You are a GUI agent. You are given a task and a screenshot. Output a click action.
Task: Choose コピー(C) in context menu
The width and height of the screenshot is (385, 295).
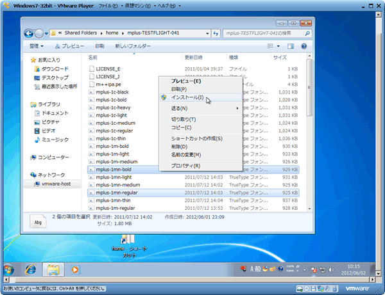[x=200, y=127]
